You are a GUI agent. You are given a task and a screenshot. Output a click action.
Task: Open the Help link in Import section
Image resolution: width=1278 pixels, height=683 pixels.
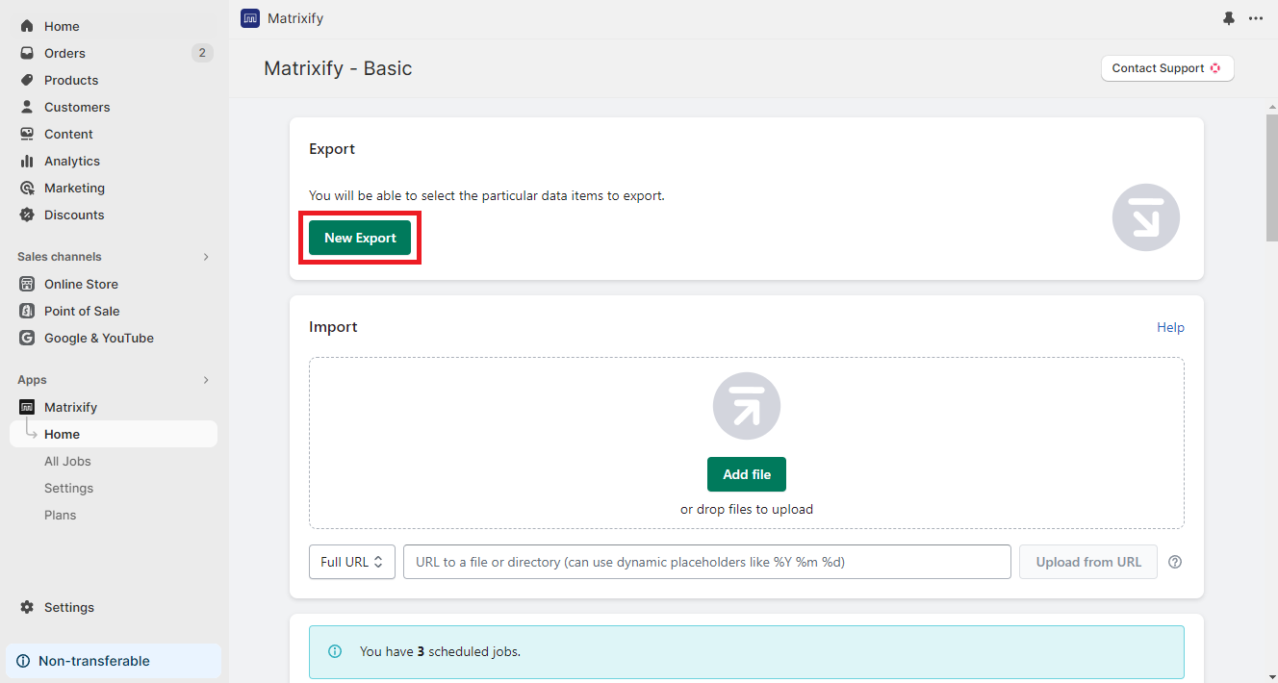coord(1170,327)
